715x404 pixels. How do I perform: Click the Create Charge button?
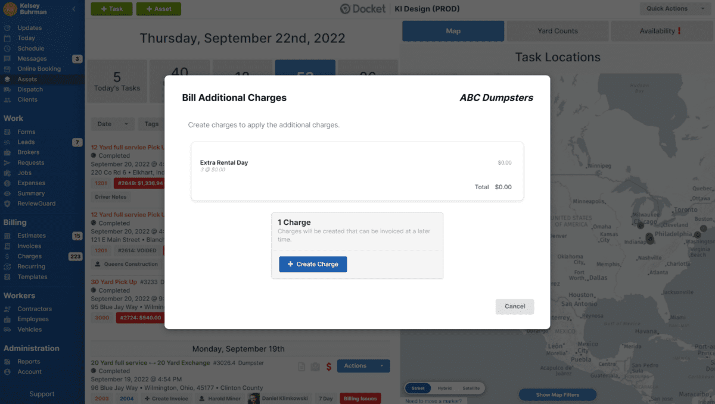click(x=313, y=264)
